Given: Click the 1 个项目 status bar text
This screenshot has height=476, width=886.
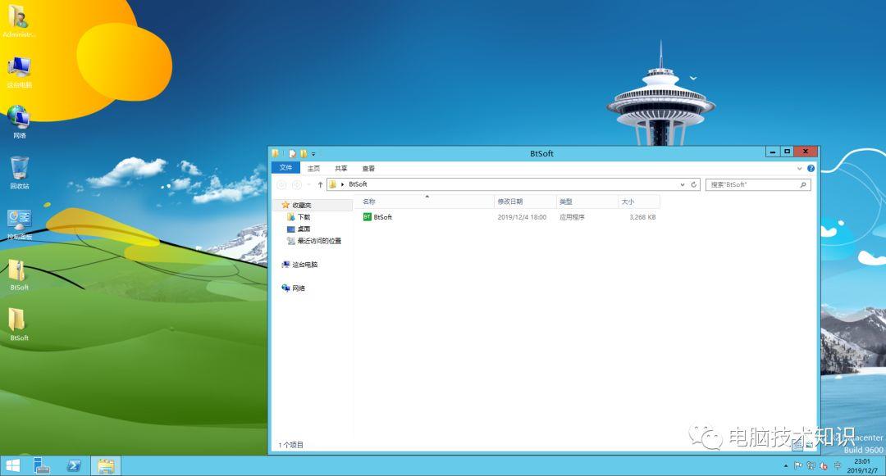Looking at the screenshot, I should (290, 445).
